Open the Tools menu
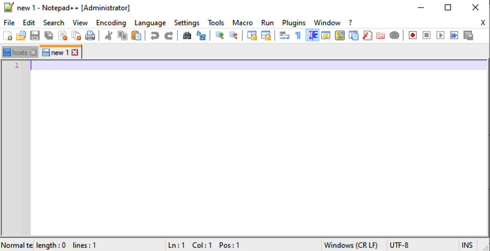 pyautogui.click(x=216, y=23)
